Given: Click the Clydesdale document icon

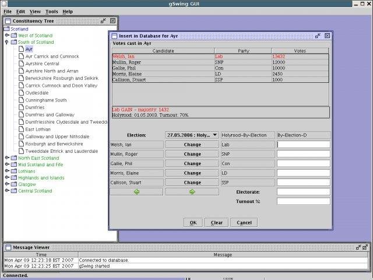Looking at the screenshot, I should click(21, 93).
